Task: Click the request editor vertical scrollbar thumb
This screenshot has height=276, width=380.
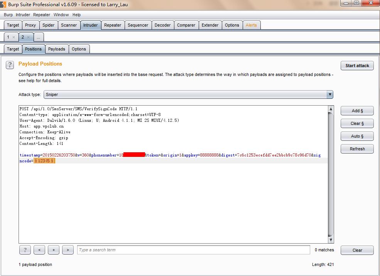Action: point(331,174)
